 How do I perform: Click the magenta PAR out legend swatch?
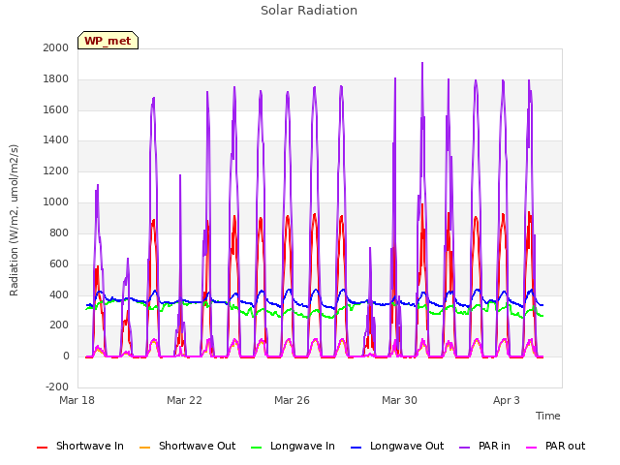point(532,448)
